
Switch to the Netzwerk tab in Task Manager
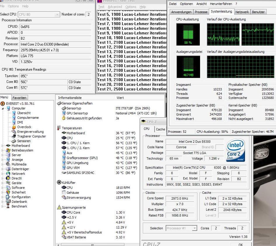pos(242,12)
